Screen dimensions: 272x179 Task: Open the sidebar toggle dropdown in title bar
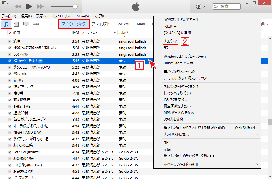pos(5,3)
